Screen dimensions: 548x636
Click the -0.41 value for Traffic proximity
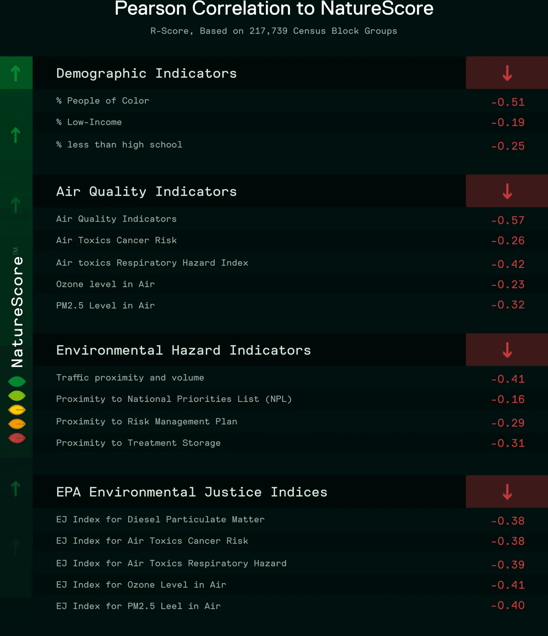(x=508, y=379)
